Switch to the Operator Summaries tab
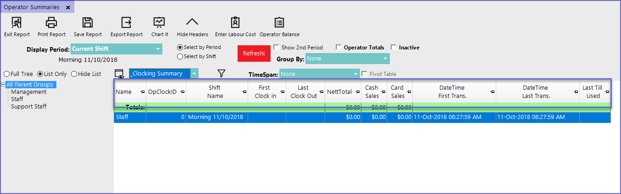 coord(32,7)
